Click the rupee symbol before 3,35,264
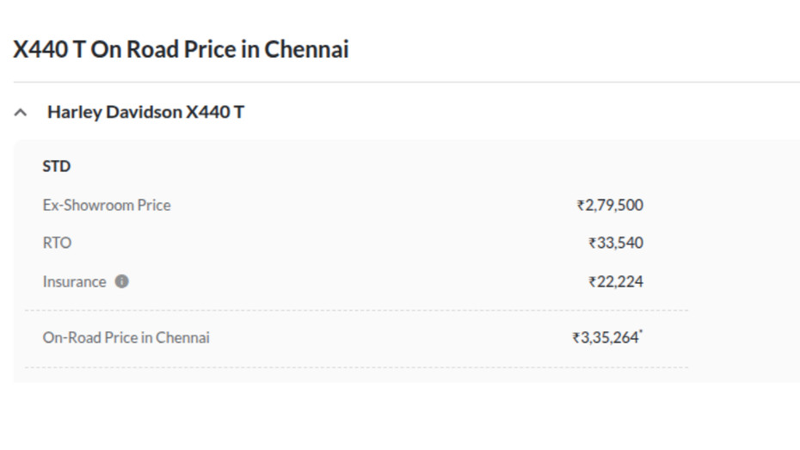This screenshot has height=450, width=800. 575,338
